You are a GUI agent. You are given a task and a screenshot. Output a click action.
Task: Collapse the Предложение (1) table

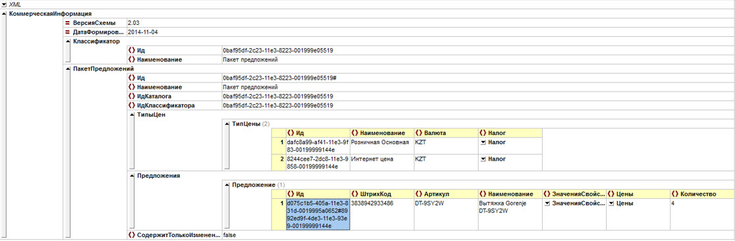pyautogui.click(x=227, y=185)
